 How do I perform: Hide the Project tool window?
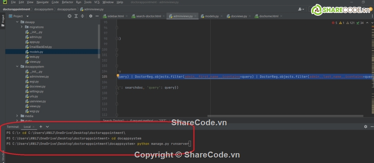coord(97,16)
